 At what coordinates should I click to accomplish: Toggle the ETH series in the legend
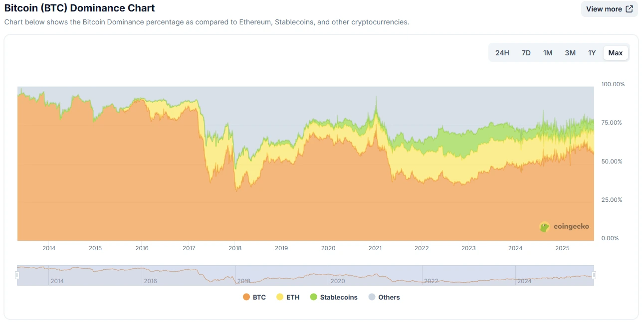coord(292,297)
